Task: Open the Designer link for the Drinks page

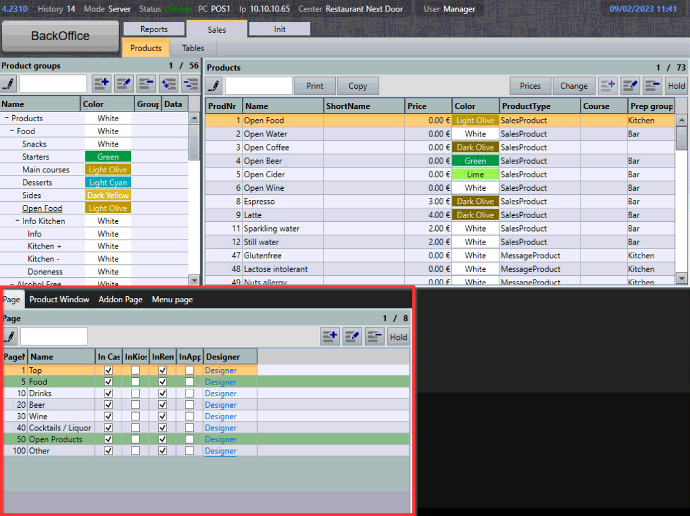Action: (x=220, y=393)
